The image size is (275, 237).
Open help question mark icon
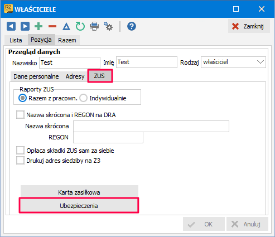tap(132, 26)
